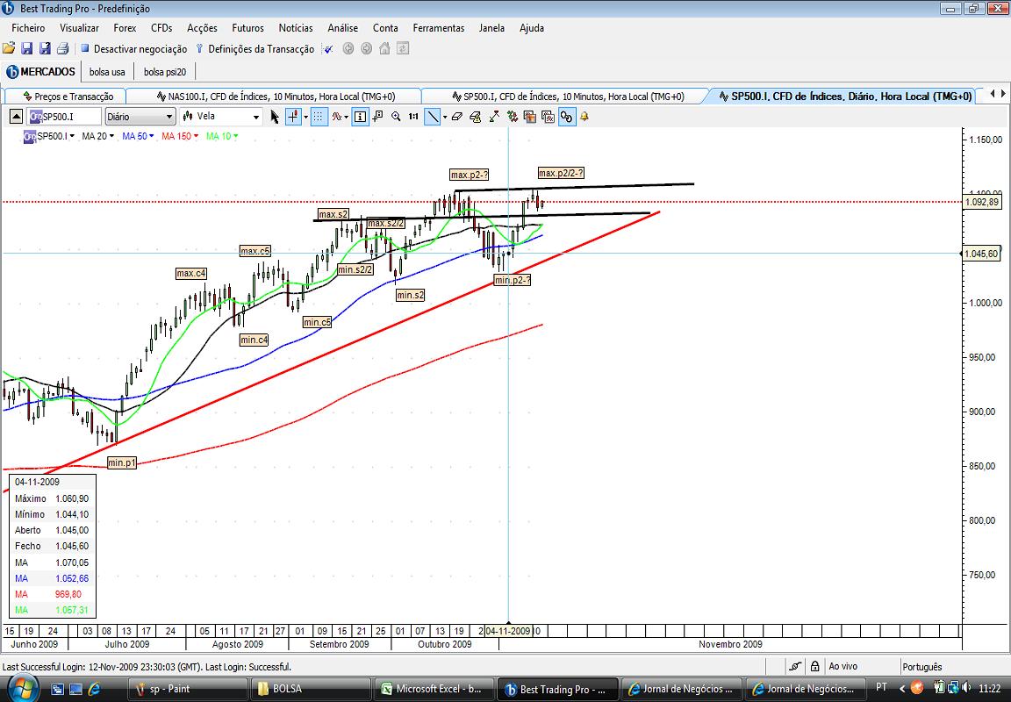Open the Análise menu
1011x702 pixels.
coord(342,28)
